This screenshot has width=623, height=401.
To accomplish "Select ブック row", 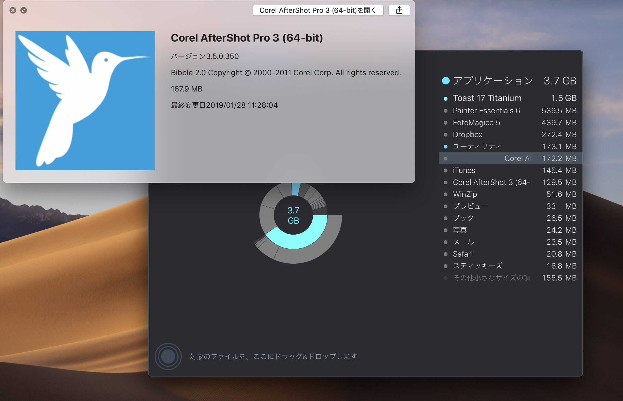I will pos(510,218).
